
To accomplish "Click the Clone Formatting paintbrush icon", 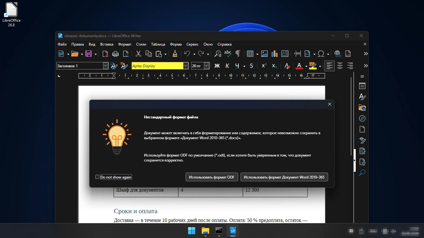I will click(x=175, y=54).
